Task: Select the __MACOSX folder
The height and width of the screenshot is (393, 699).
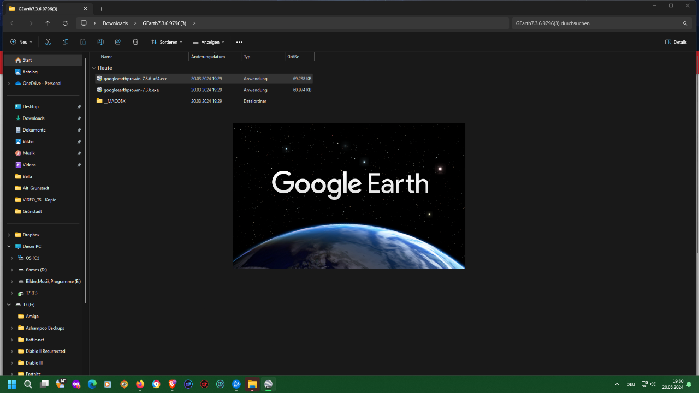Action: 204,101
